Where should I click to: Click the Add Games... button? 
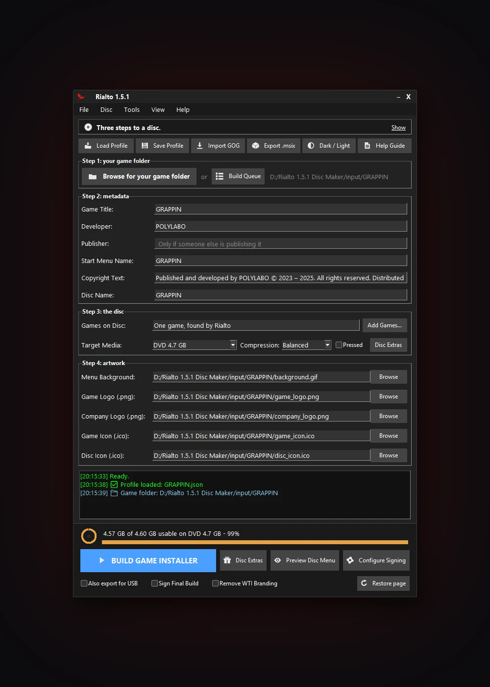click(385, 325)
